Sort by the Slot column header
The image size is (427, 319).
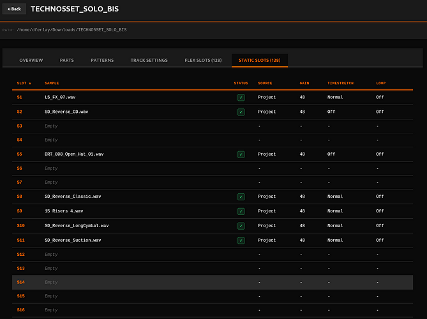coord(24,83)
